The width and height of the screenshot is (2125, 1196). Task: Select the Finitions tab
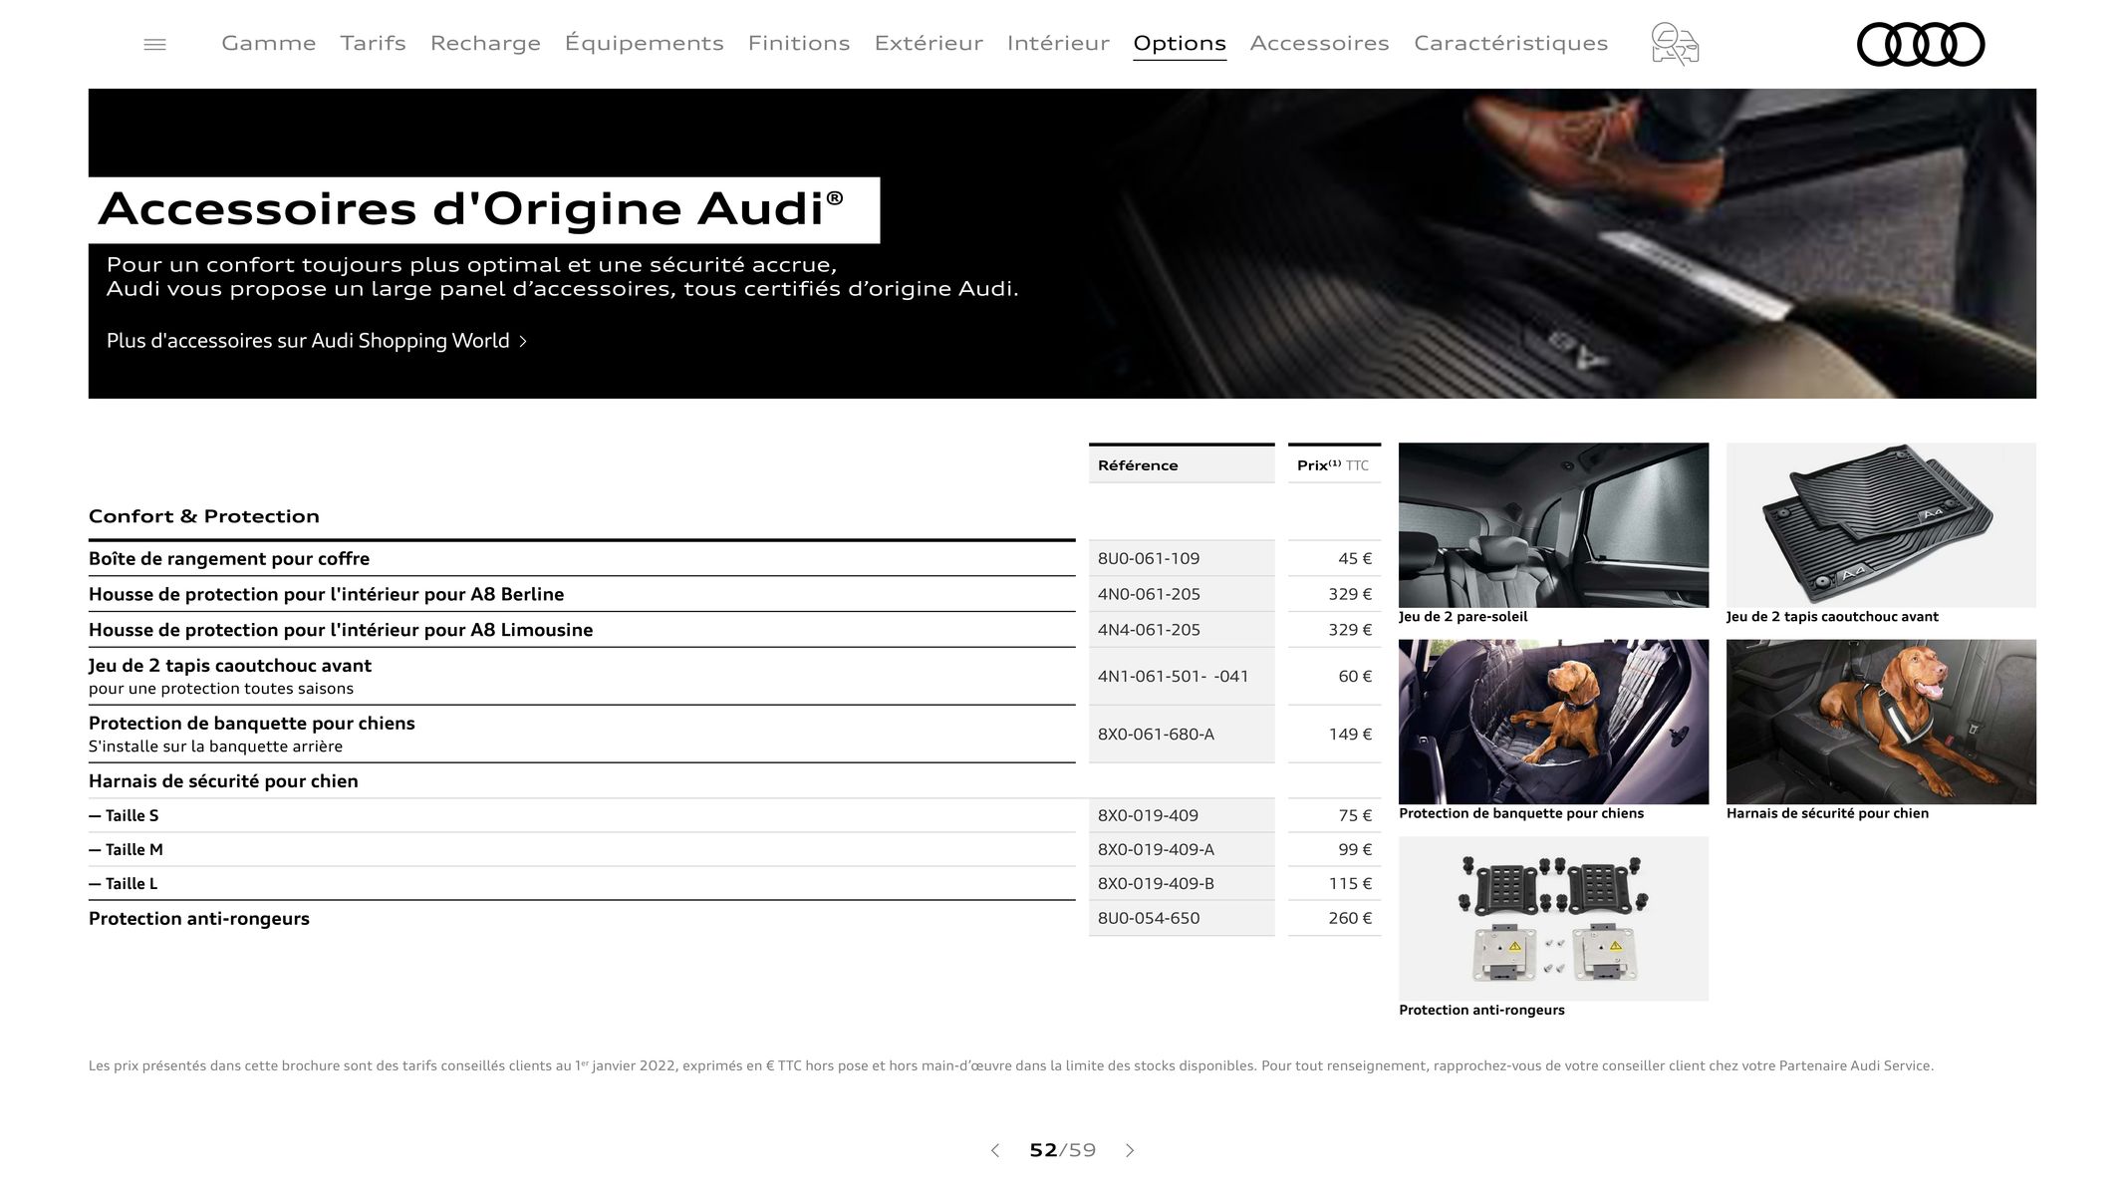click(799, 43)
